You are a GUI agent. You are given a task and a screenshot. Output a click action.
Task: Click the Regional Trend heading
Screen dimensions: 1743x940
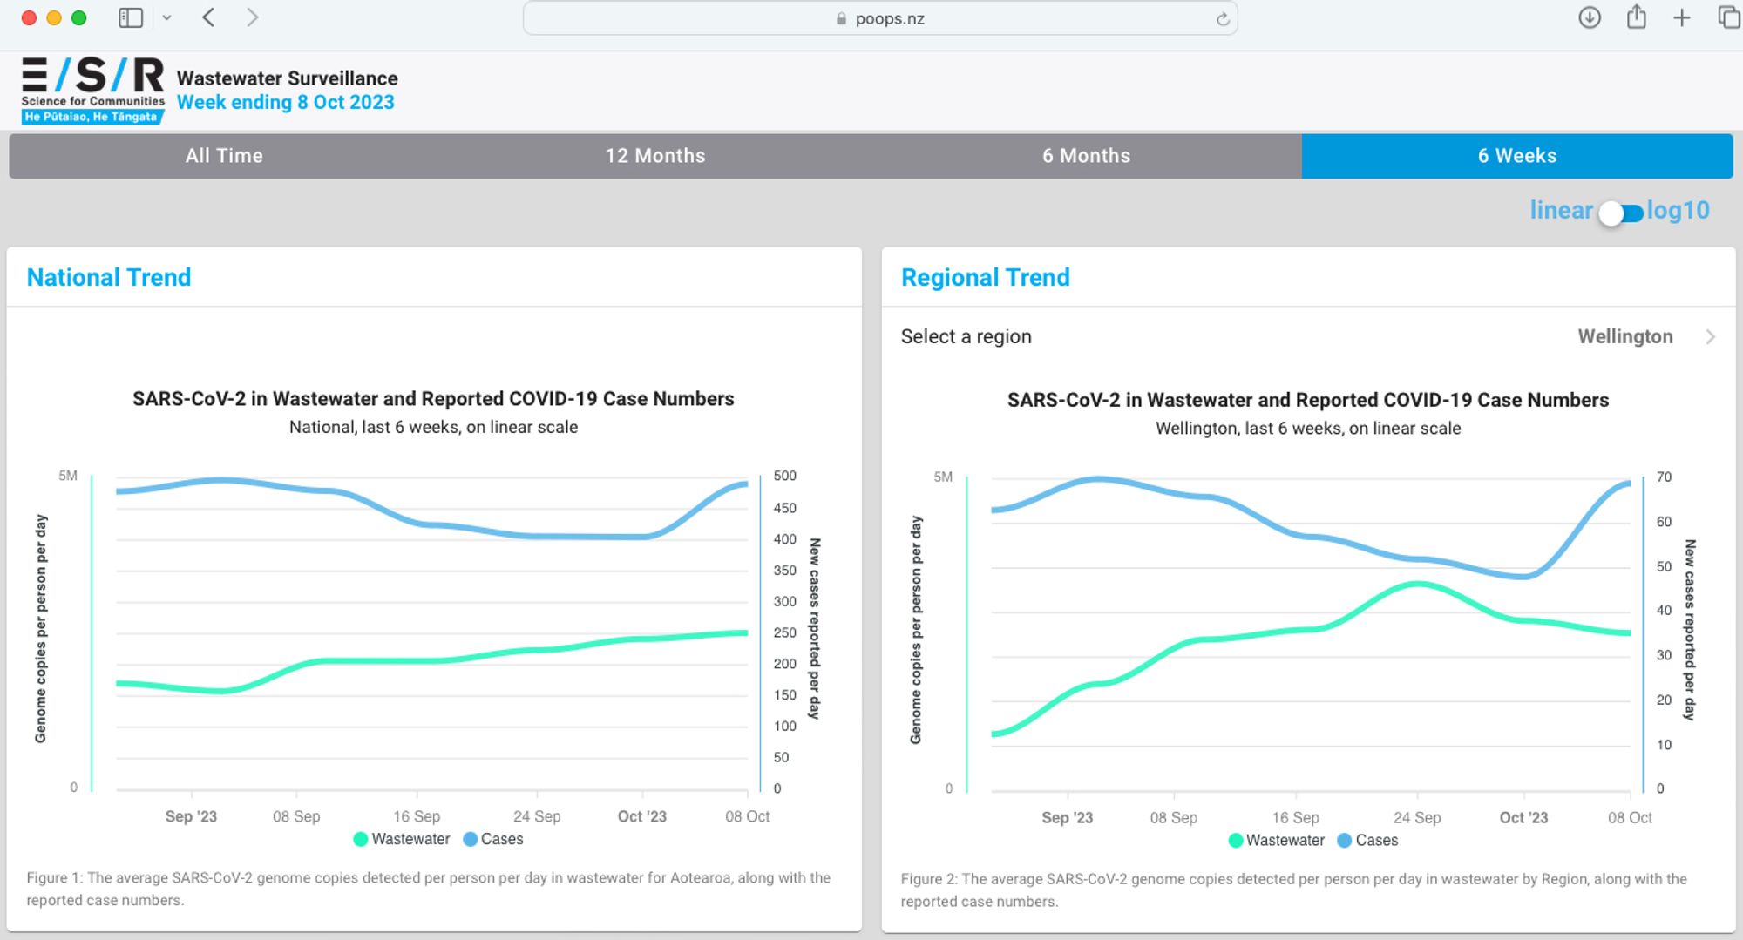pos(986,277)
